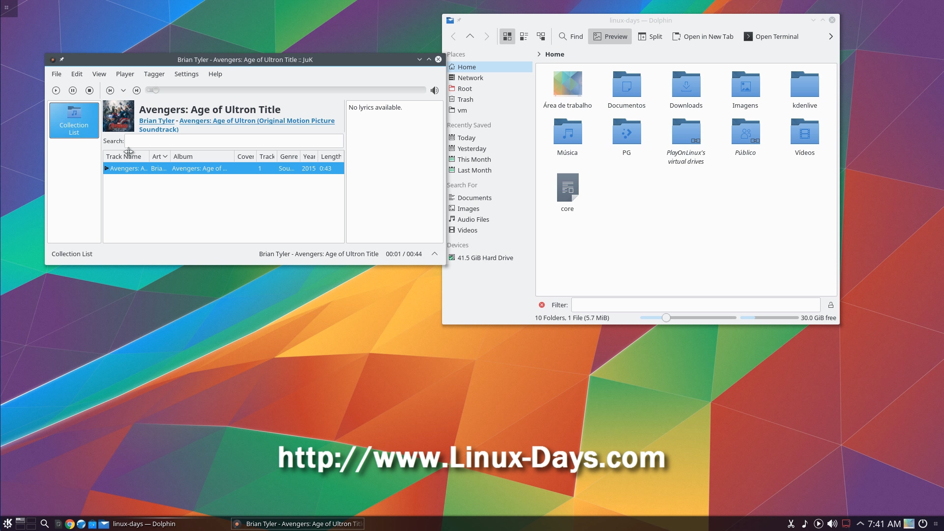Sort by Length column header

pos(331,156)
